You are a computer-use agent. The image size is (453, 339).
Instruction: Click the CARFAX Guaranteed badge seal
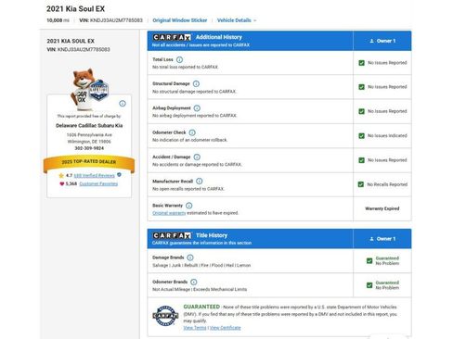[165, 316]
